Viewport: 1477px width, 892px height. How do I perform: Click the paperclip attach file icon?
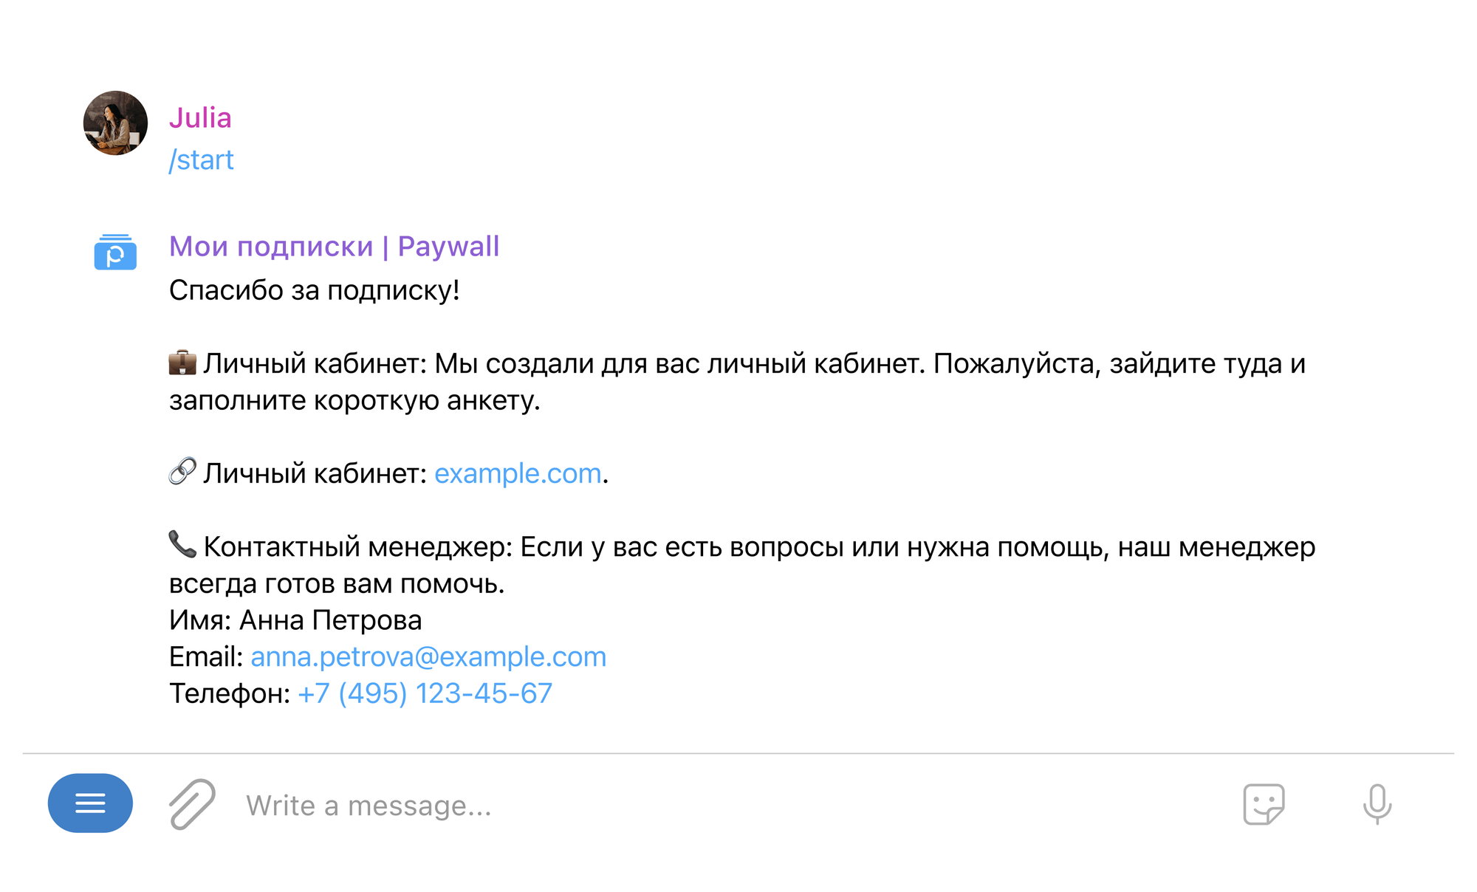pyautogui.click(x=192, y=804)
